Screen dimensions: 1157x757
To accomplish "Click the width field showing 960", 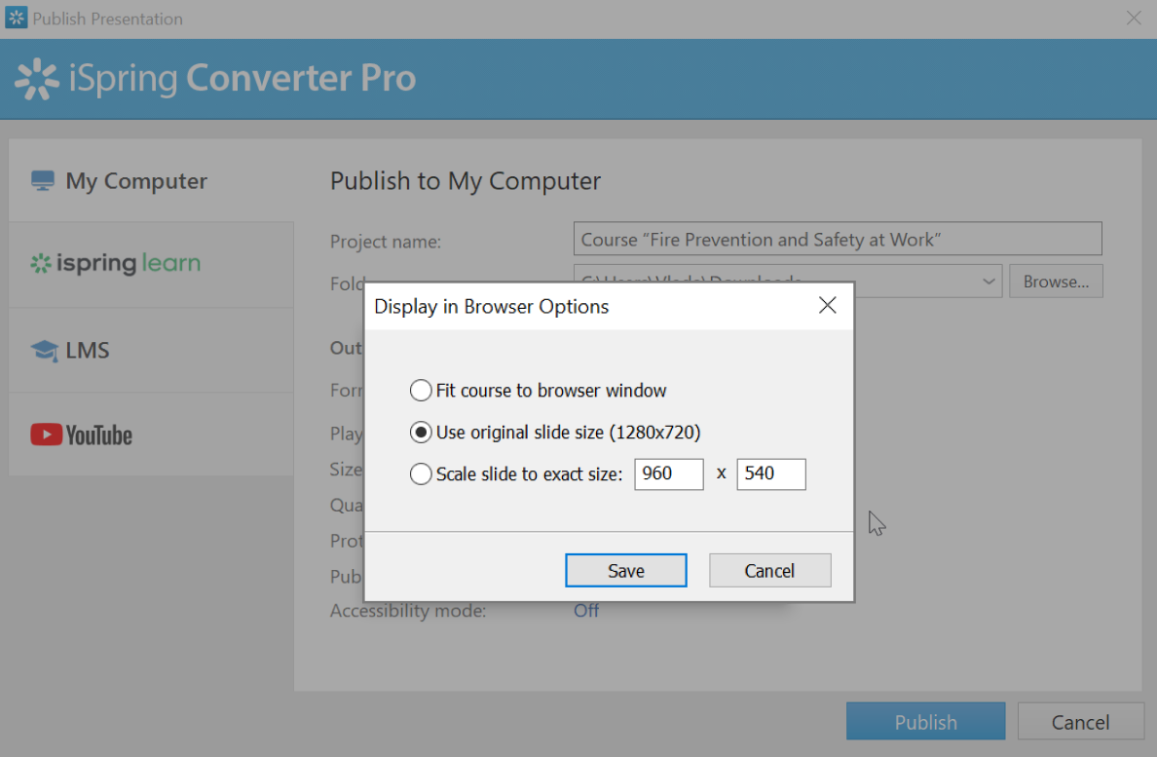I will (x=668, y=473).
